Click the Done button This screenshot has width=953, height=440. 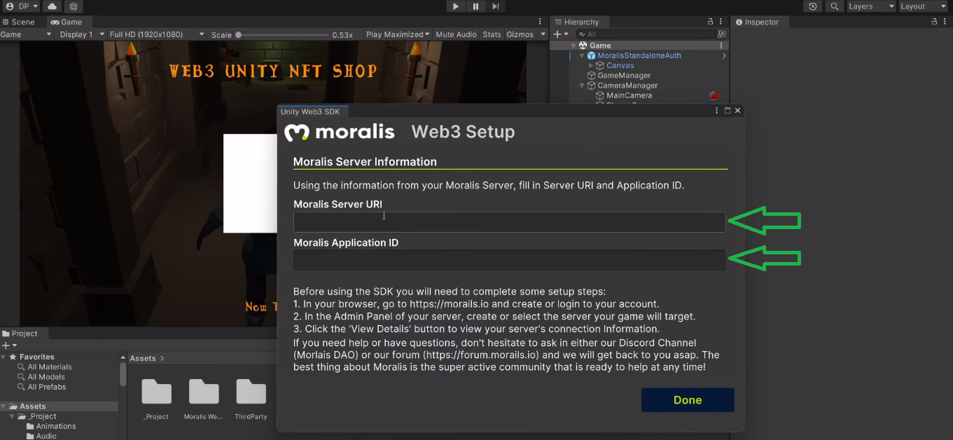point(688,400)
